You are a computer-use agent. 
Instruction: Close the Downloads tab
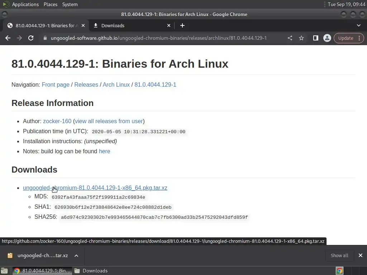click(x=169, y=25)
